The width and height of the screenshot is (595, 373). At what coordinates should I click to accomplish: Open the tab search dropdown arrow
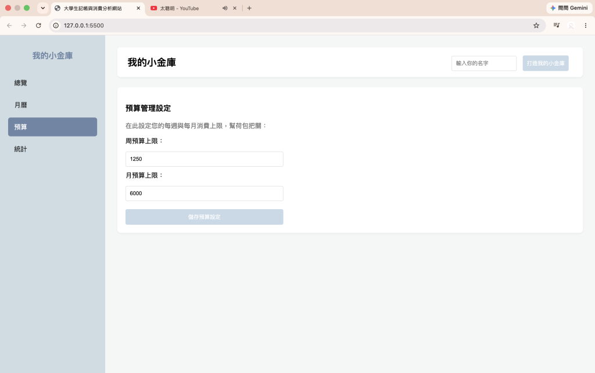(43, 8)
